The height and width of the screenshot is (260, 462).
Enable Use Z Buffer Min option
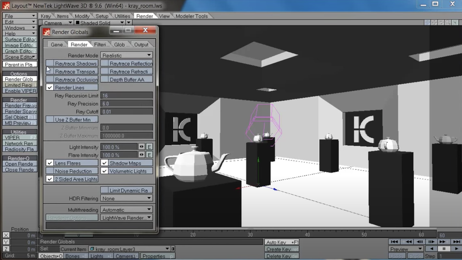coord(49,119)
